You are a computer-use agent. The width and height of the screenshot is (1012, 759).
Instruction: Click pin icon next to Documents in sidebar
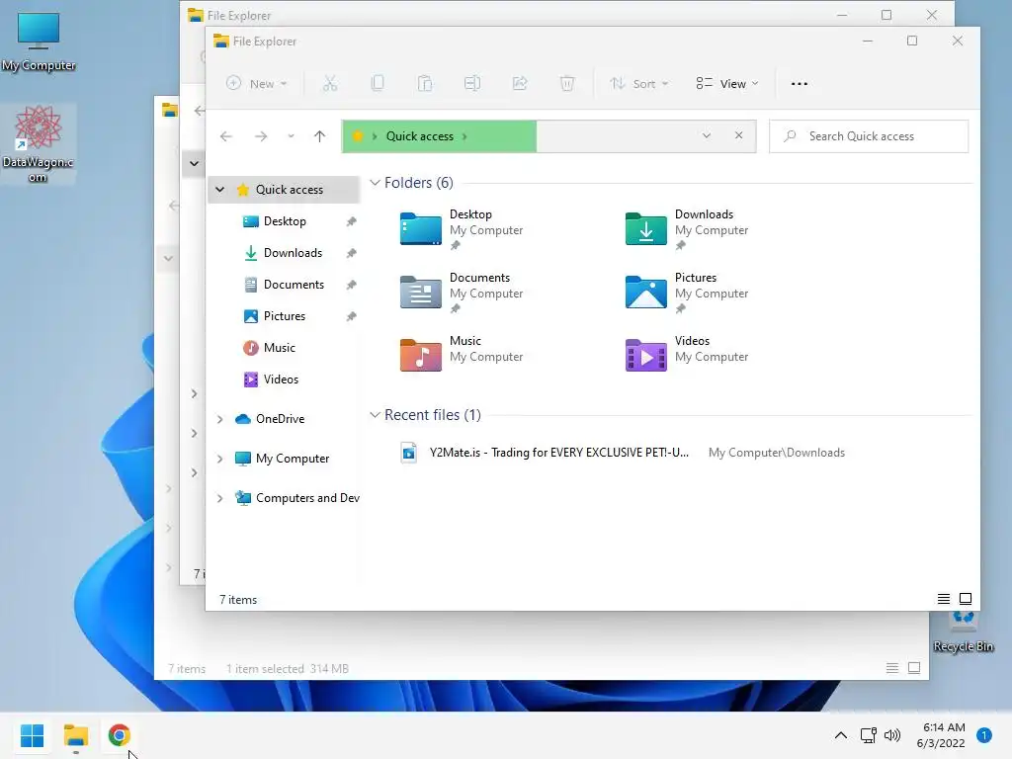pos(351,285)
